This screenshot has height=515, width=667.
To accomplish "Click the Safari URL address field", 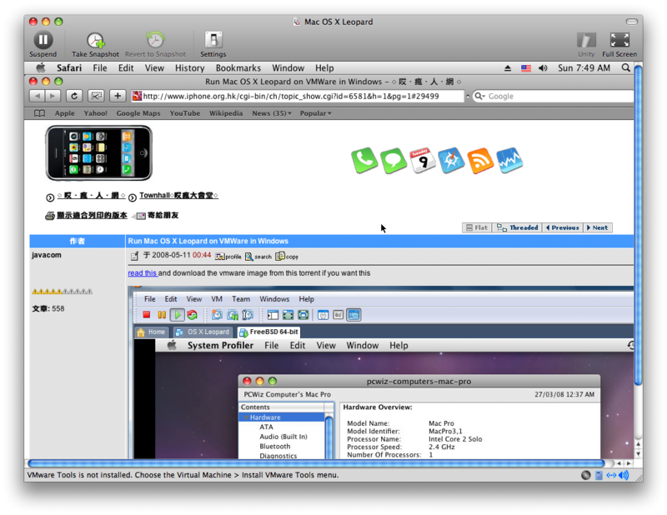I will [x=298, y=96].
